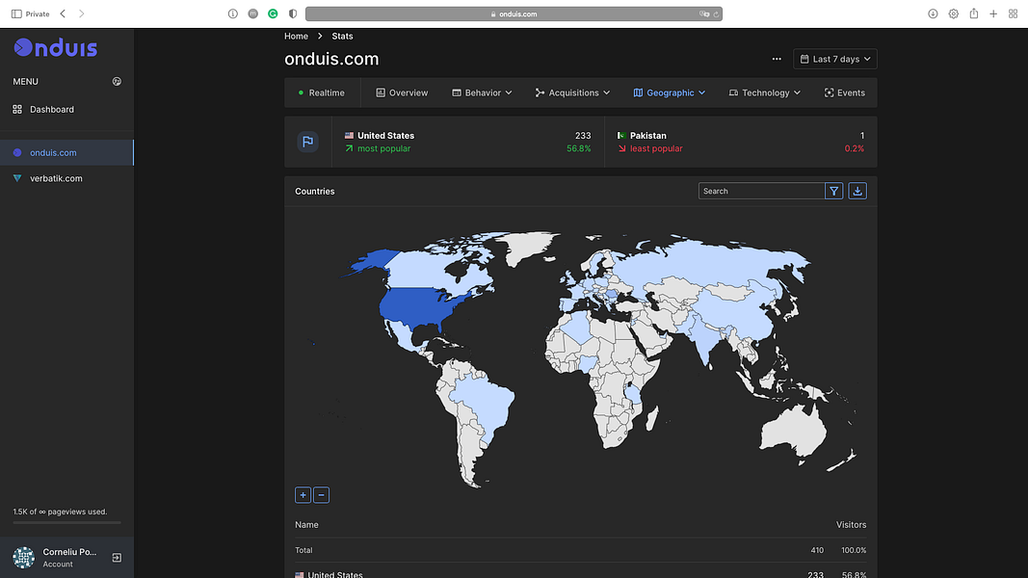Open the Last 7 days date range dropdown
Viewport: 1028px width, 578px height.
[834, 59]
